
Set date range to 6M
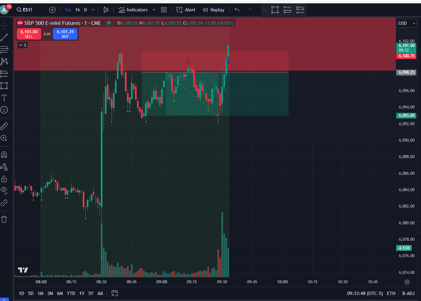click(60, 293)
